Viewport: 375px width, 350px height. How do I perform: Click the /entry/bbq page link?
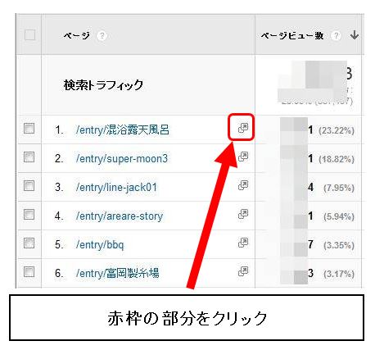click(x=100, y=244)
